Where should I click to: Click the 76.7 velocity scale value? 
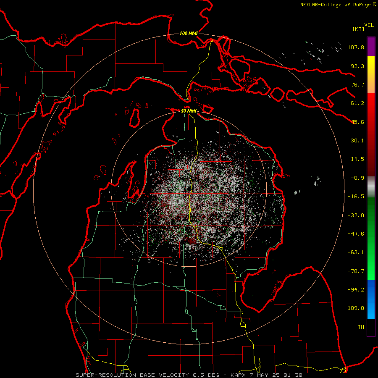tap(357, 84)
